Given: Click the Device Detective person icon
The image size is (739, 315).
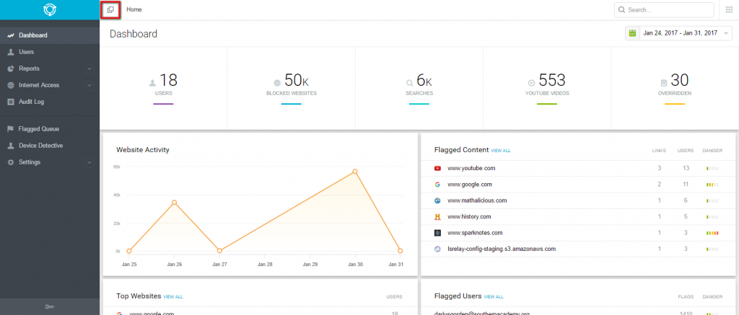Looking at the screenshot, I should pos(11,146).
